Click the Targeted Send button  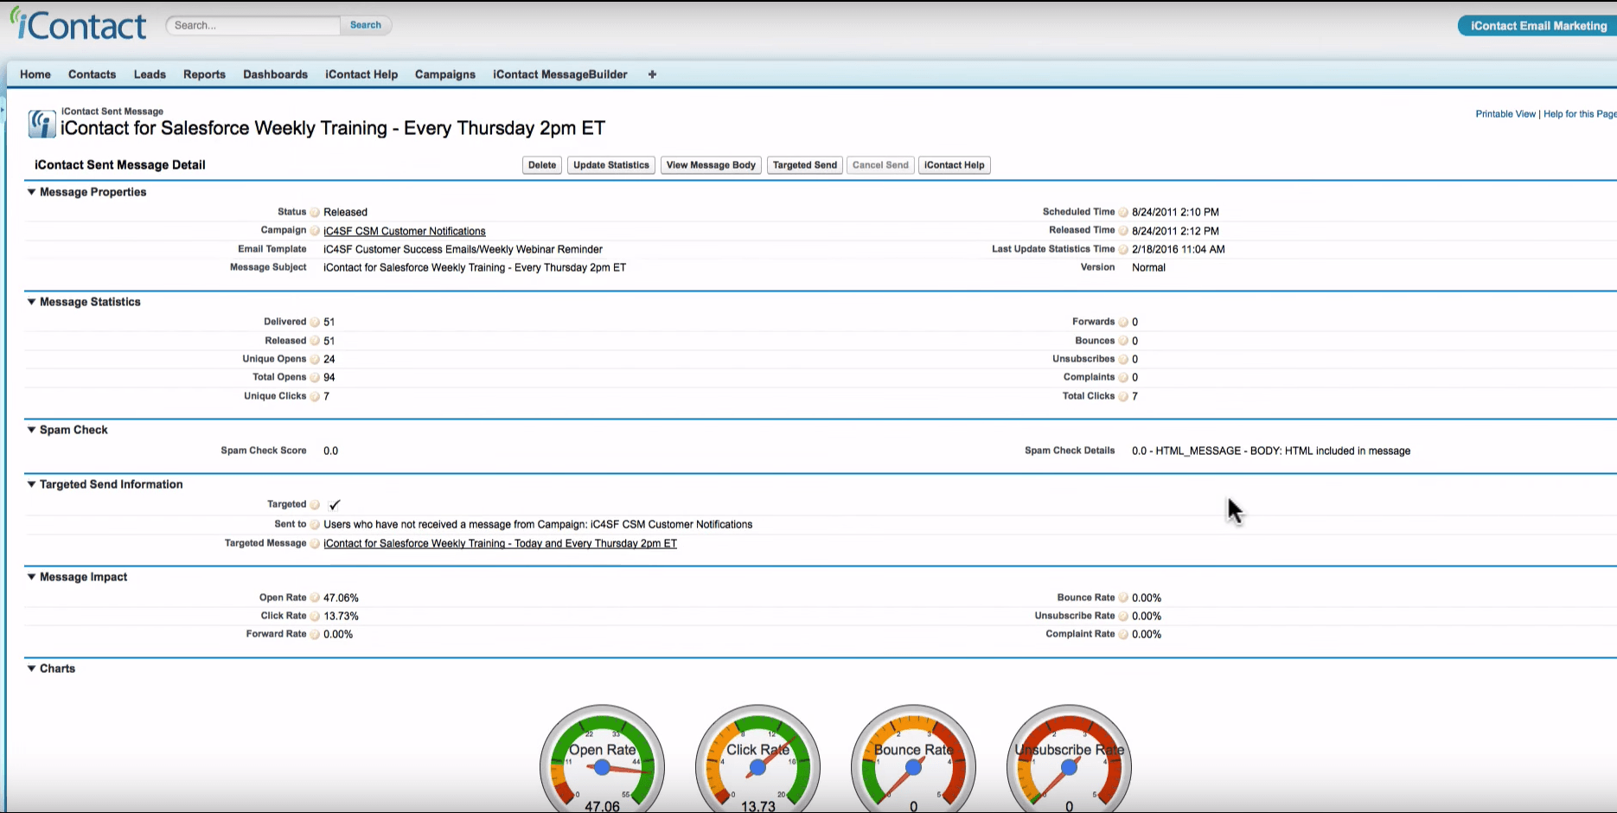[805, 165]
